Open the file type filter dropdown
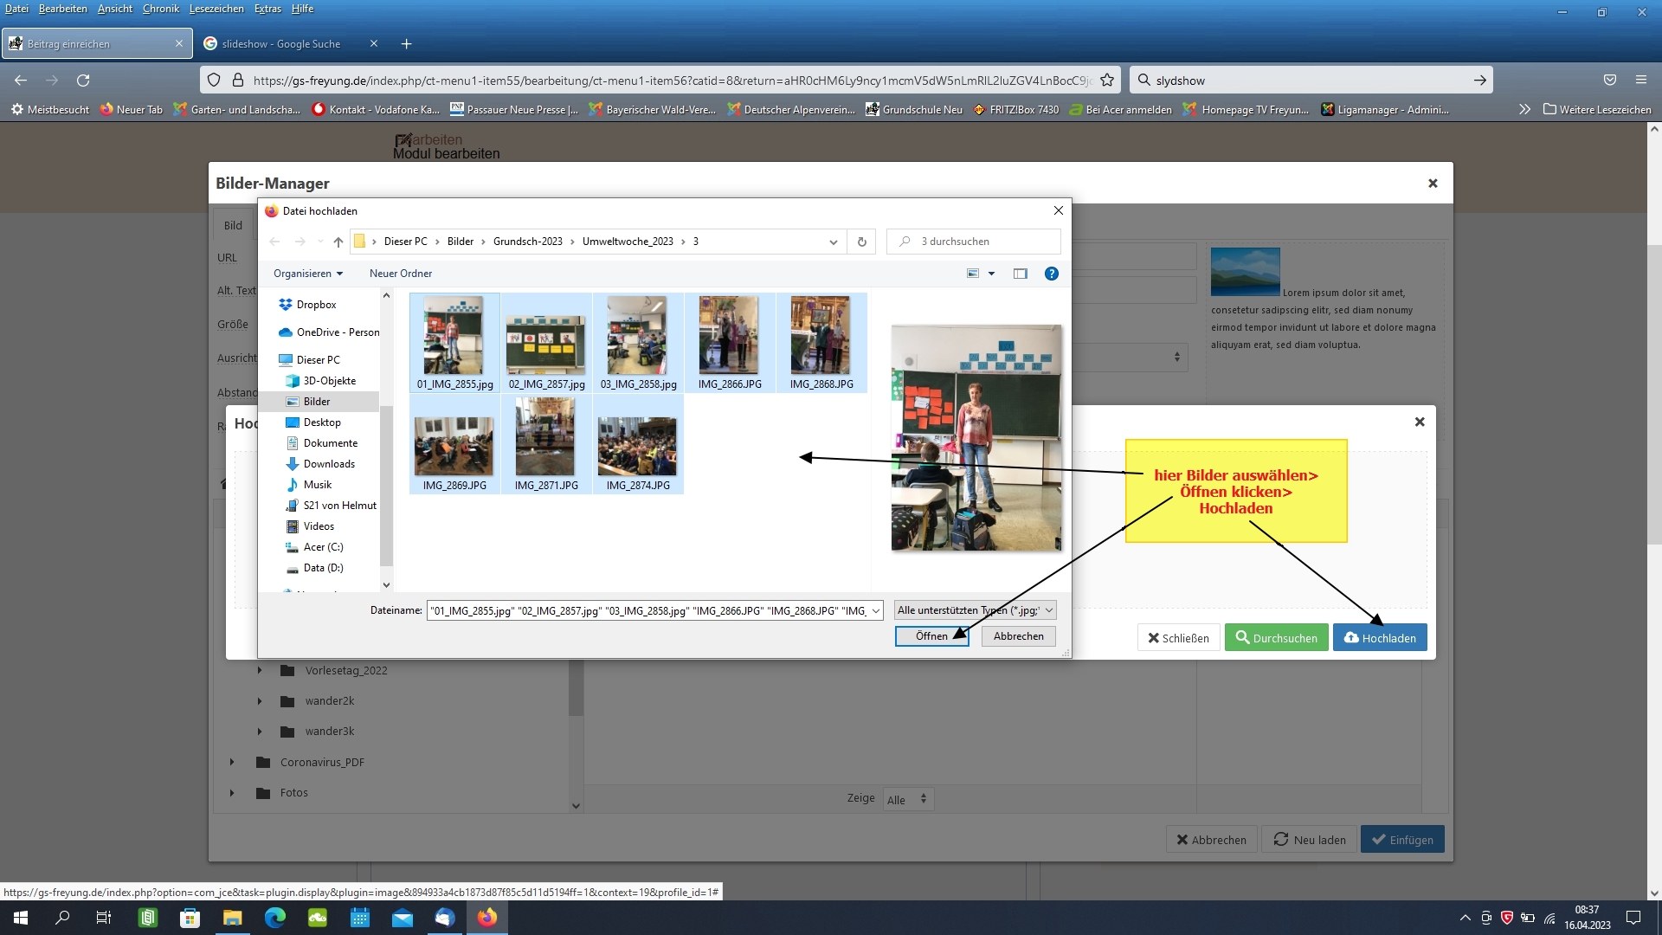The image size is (1662, 935). tap(975, 610)
